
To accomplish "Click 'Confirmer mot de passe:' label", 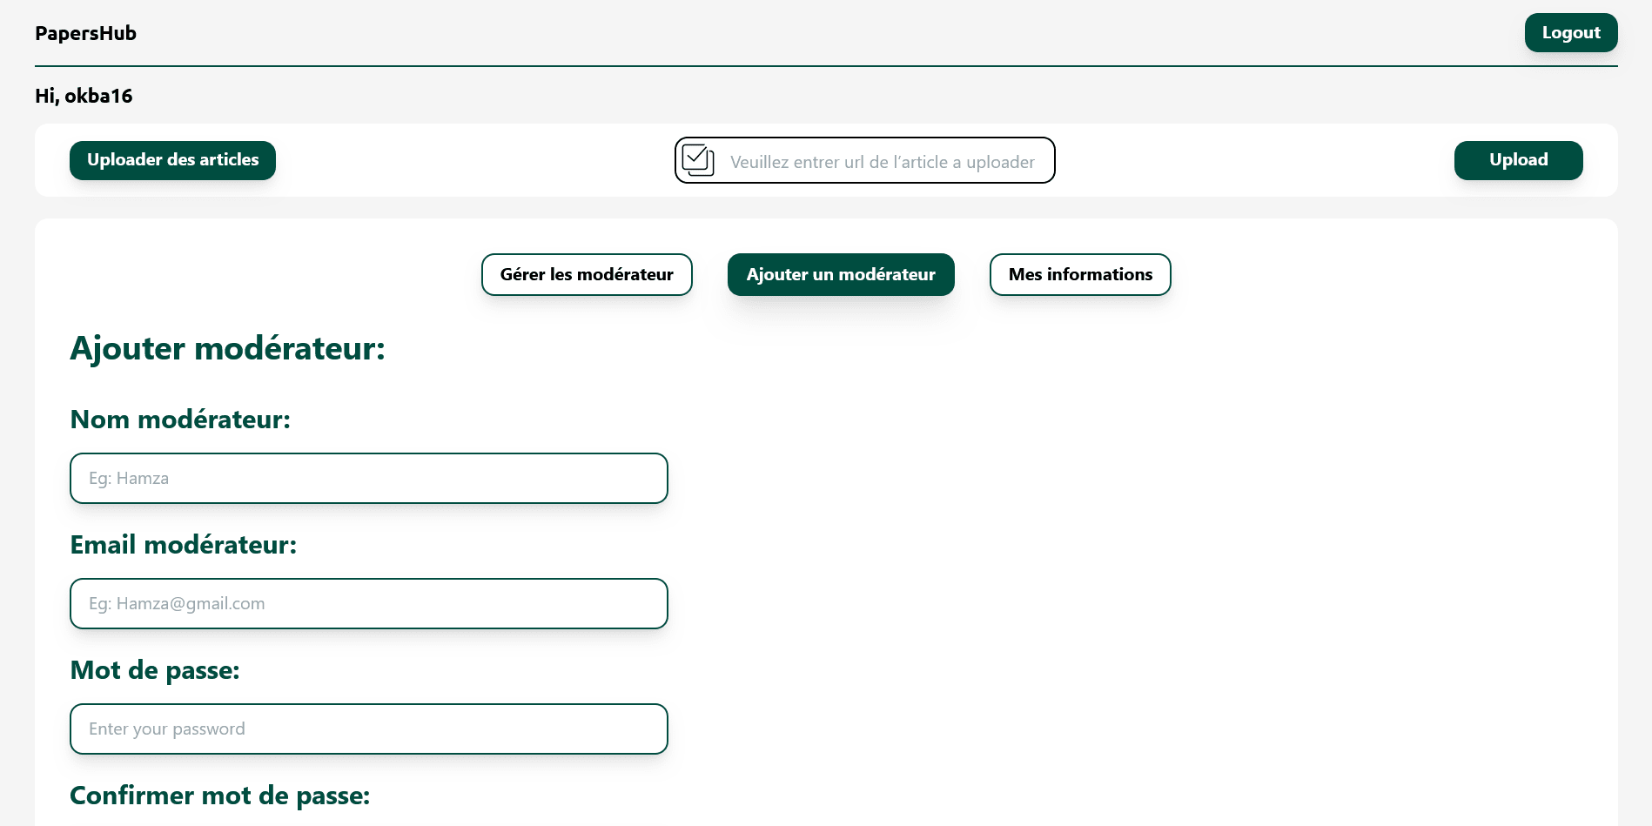I will (x=220, y=796).
